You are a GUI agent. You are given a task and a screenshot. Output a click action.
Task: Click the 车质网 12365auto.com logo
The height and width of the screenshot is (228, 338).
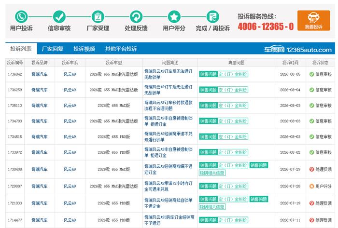tap(298, 50)
